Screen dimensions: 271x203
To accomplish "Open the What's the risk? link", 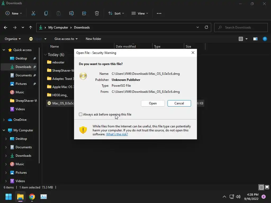I will coord(117,134).
